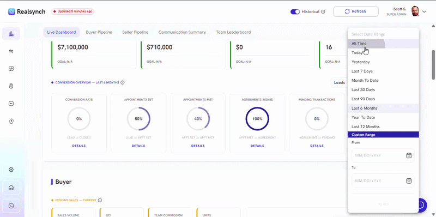The height and width of the screenshot is (217, 436).
Task: Select Last 7 Days range
Action: click(383, 71)
